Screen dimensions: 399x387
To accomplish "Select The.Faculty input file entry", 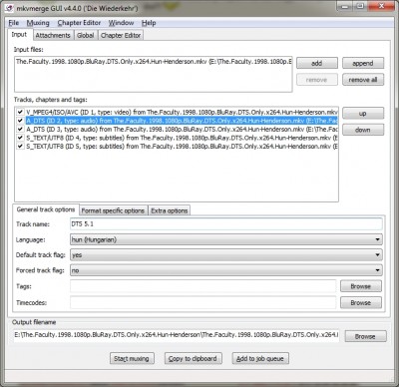I will tap(154, 62).
